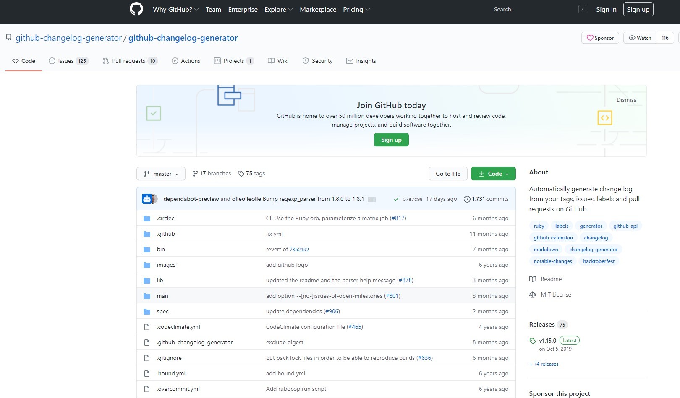Expand the commit message ellipsis
680x398 pixels.
point(371,200)
